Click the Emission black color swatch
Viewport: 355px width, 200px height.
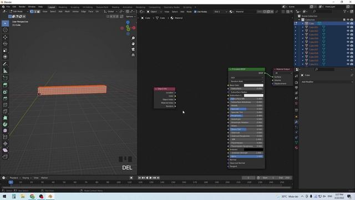coord(253,149)
